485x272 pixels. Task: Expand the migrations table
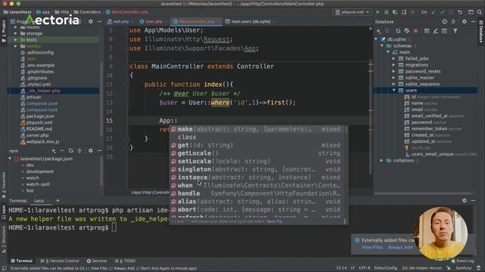coord(394,65)
